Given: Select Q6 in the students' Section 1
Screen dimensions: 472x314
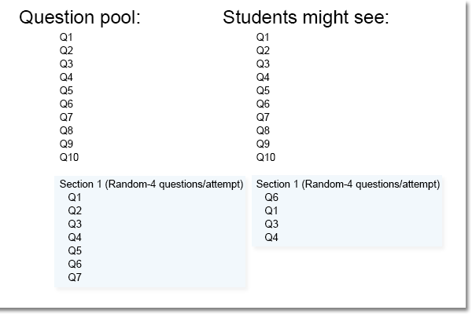Looking at the screenshot, I should click(271, 197).
